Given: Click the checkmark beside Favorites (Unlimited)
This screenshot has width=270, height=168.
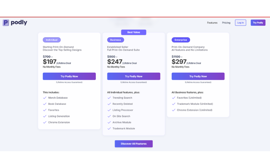Looking at the screenshot, I should tap(173, 98).
